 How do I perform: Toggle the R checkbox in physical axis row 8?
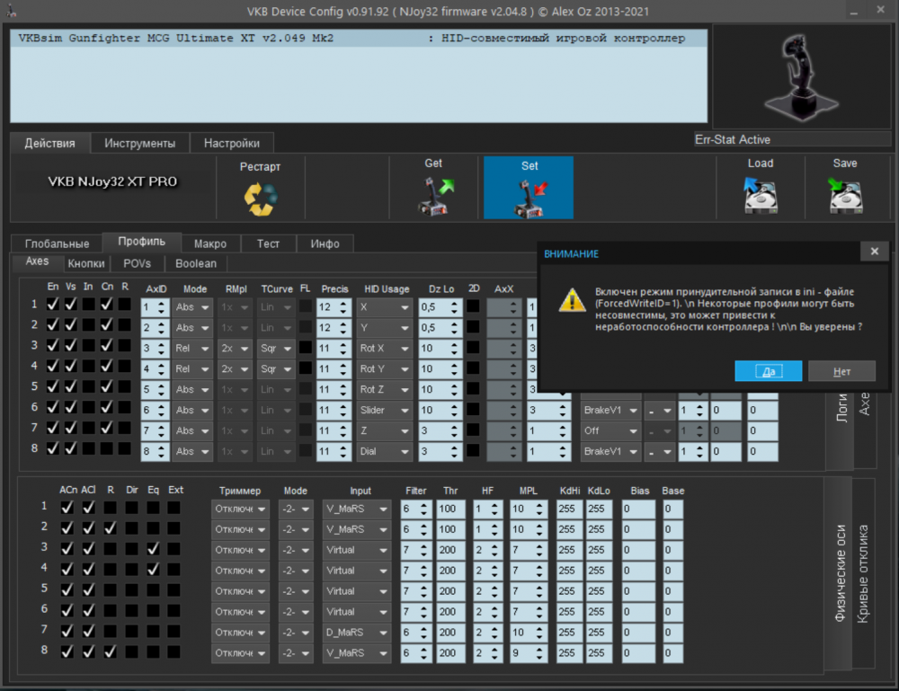(x=110, y=652)
